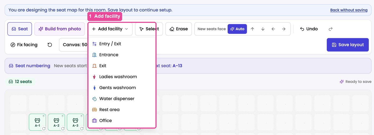Click the Gents washroom figure icon

point(94,88)
